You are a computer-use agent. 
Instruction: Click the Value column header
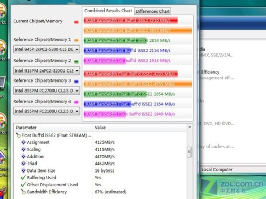point(140,128)
